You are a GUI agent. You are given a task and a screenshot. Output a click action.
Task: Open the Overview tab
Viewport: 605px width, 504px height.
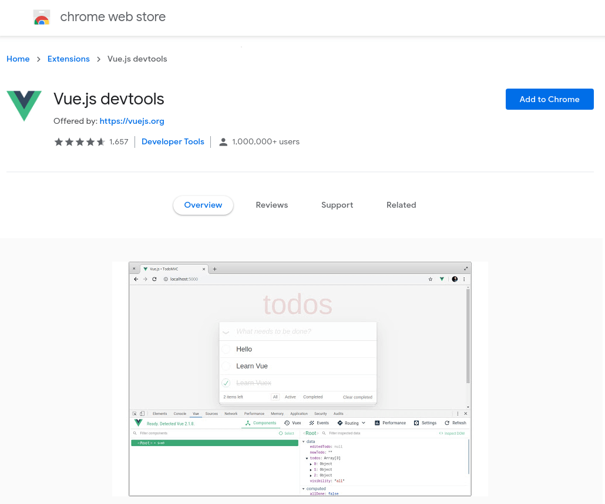tap(203, 205)
